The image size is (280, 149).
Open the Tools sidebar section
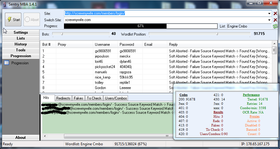point(21,50)
